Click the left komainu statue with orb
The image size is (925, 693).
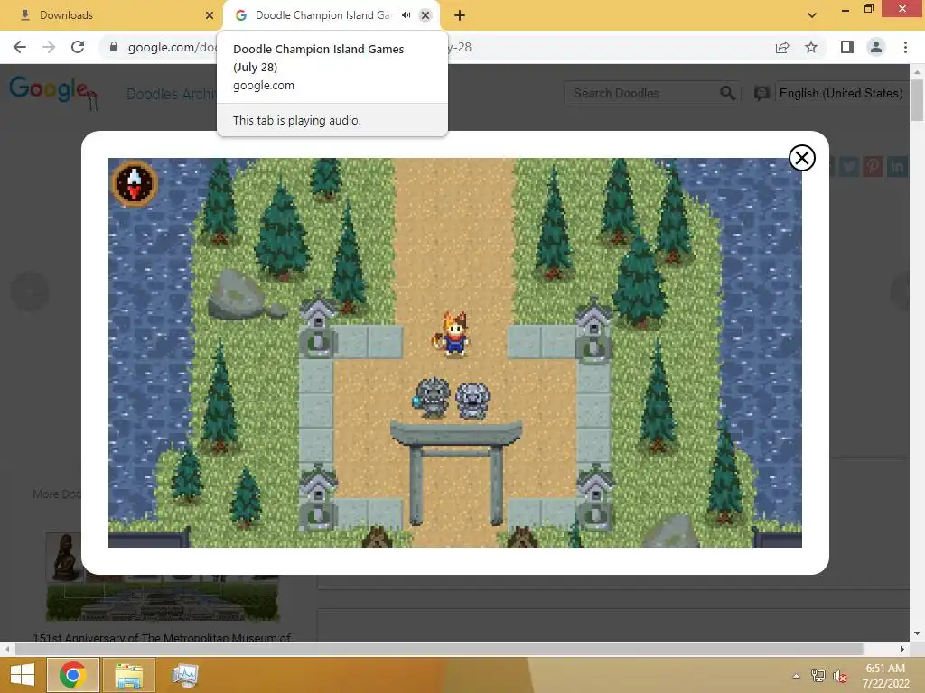[431, 398]
